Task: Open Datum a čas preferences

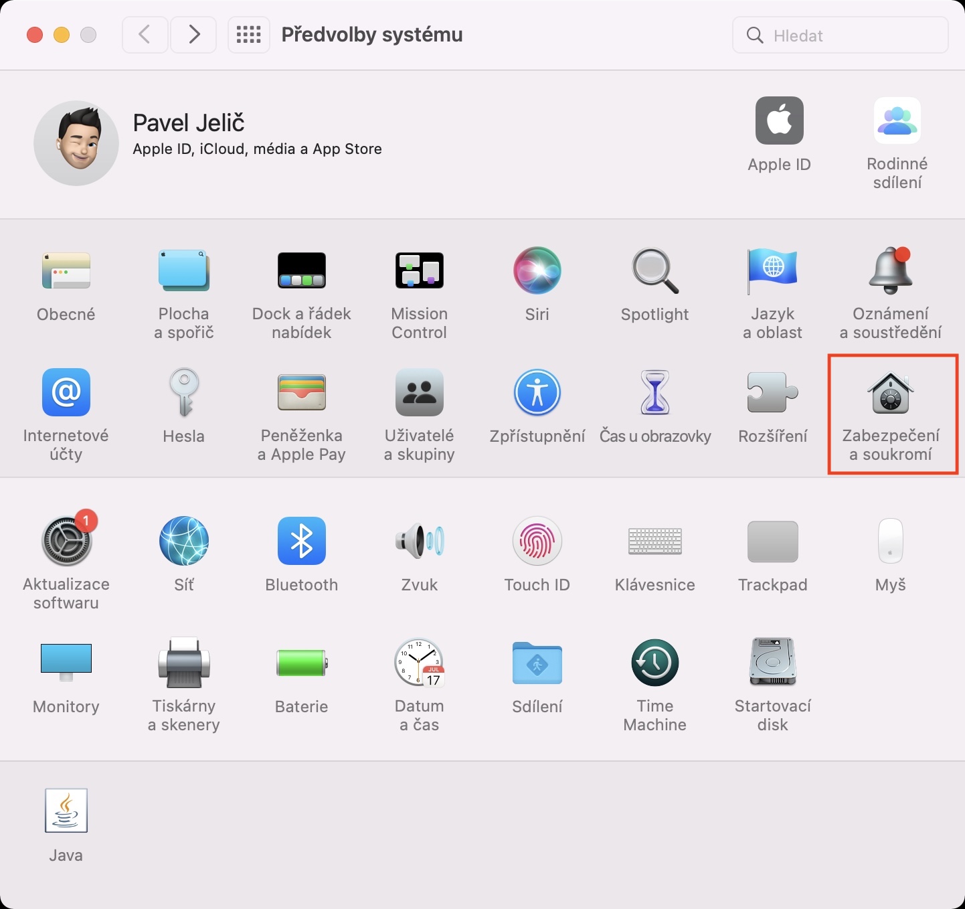Action: pyautogui.click(x=420, y=662)
